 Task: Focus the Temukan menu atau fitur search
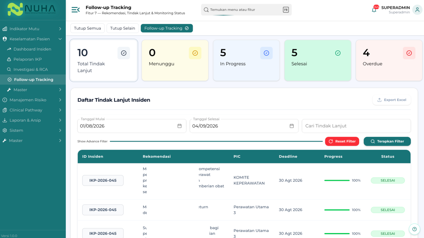(246, 10)
